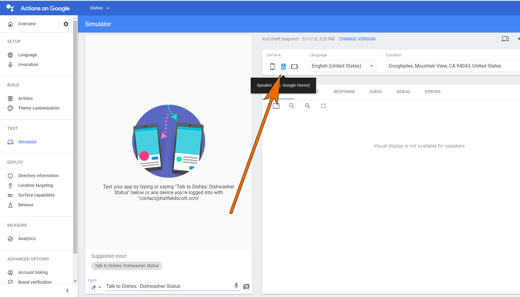Click the microphone icon beside Invocation
The image size is (520, 297).
10,65
